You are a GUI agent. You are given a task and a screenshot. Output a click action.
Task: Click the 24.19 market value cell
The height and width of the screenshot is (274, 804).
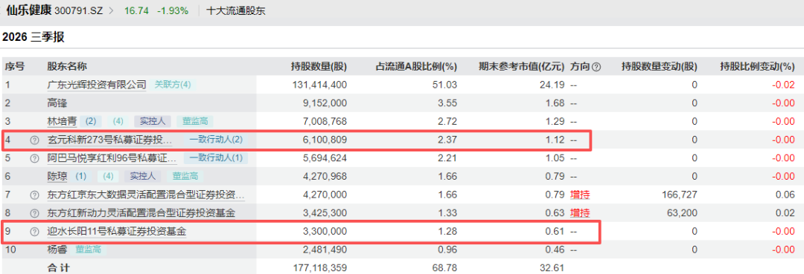pyautogui.click(x=553, y=85)
